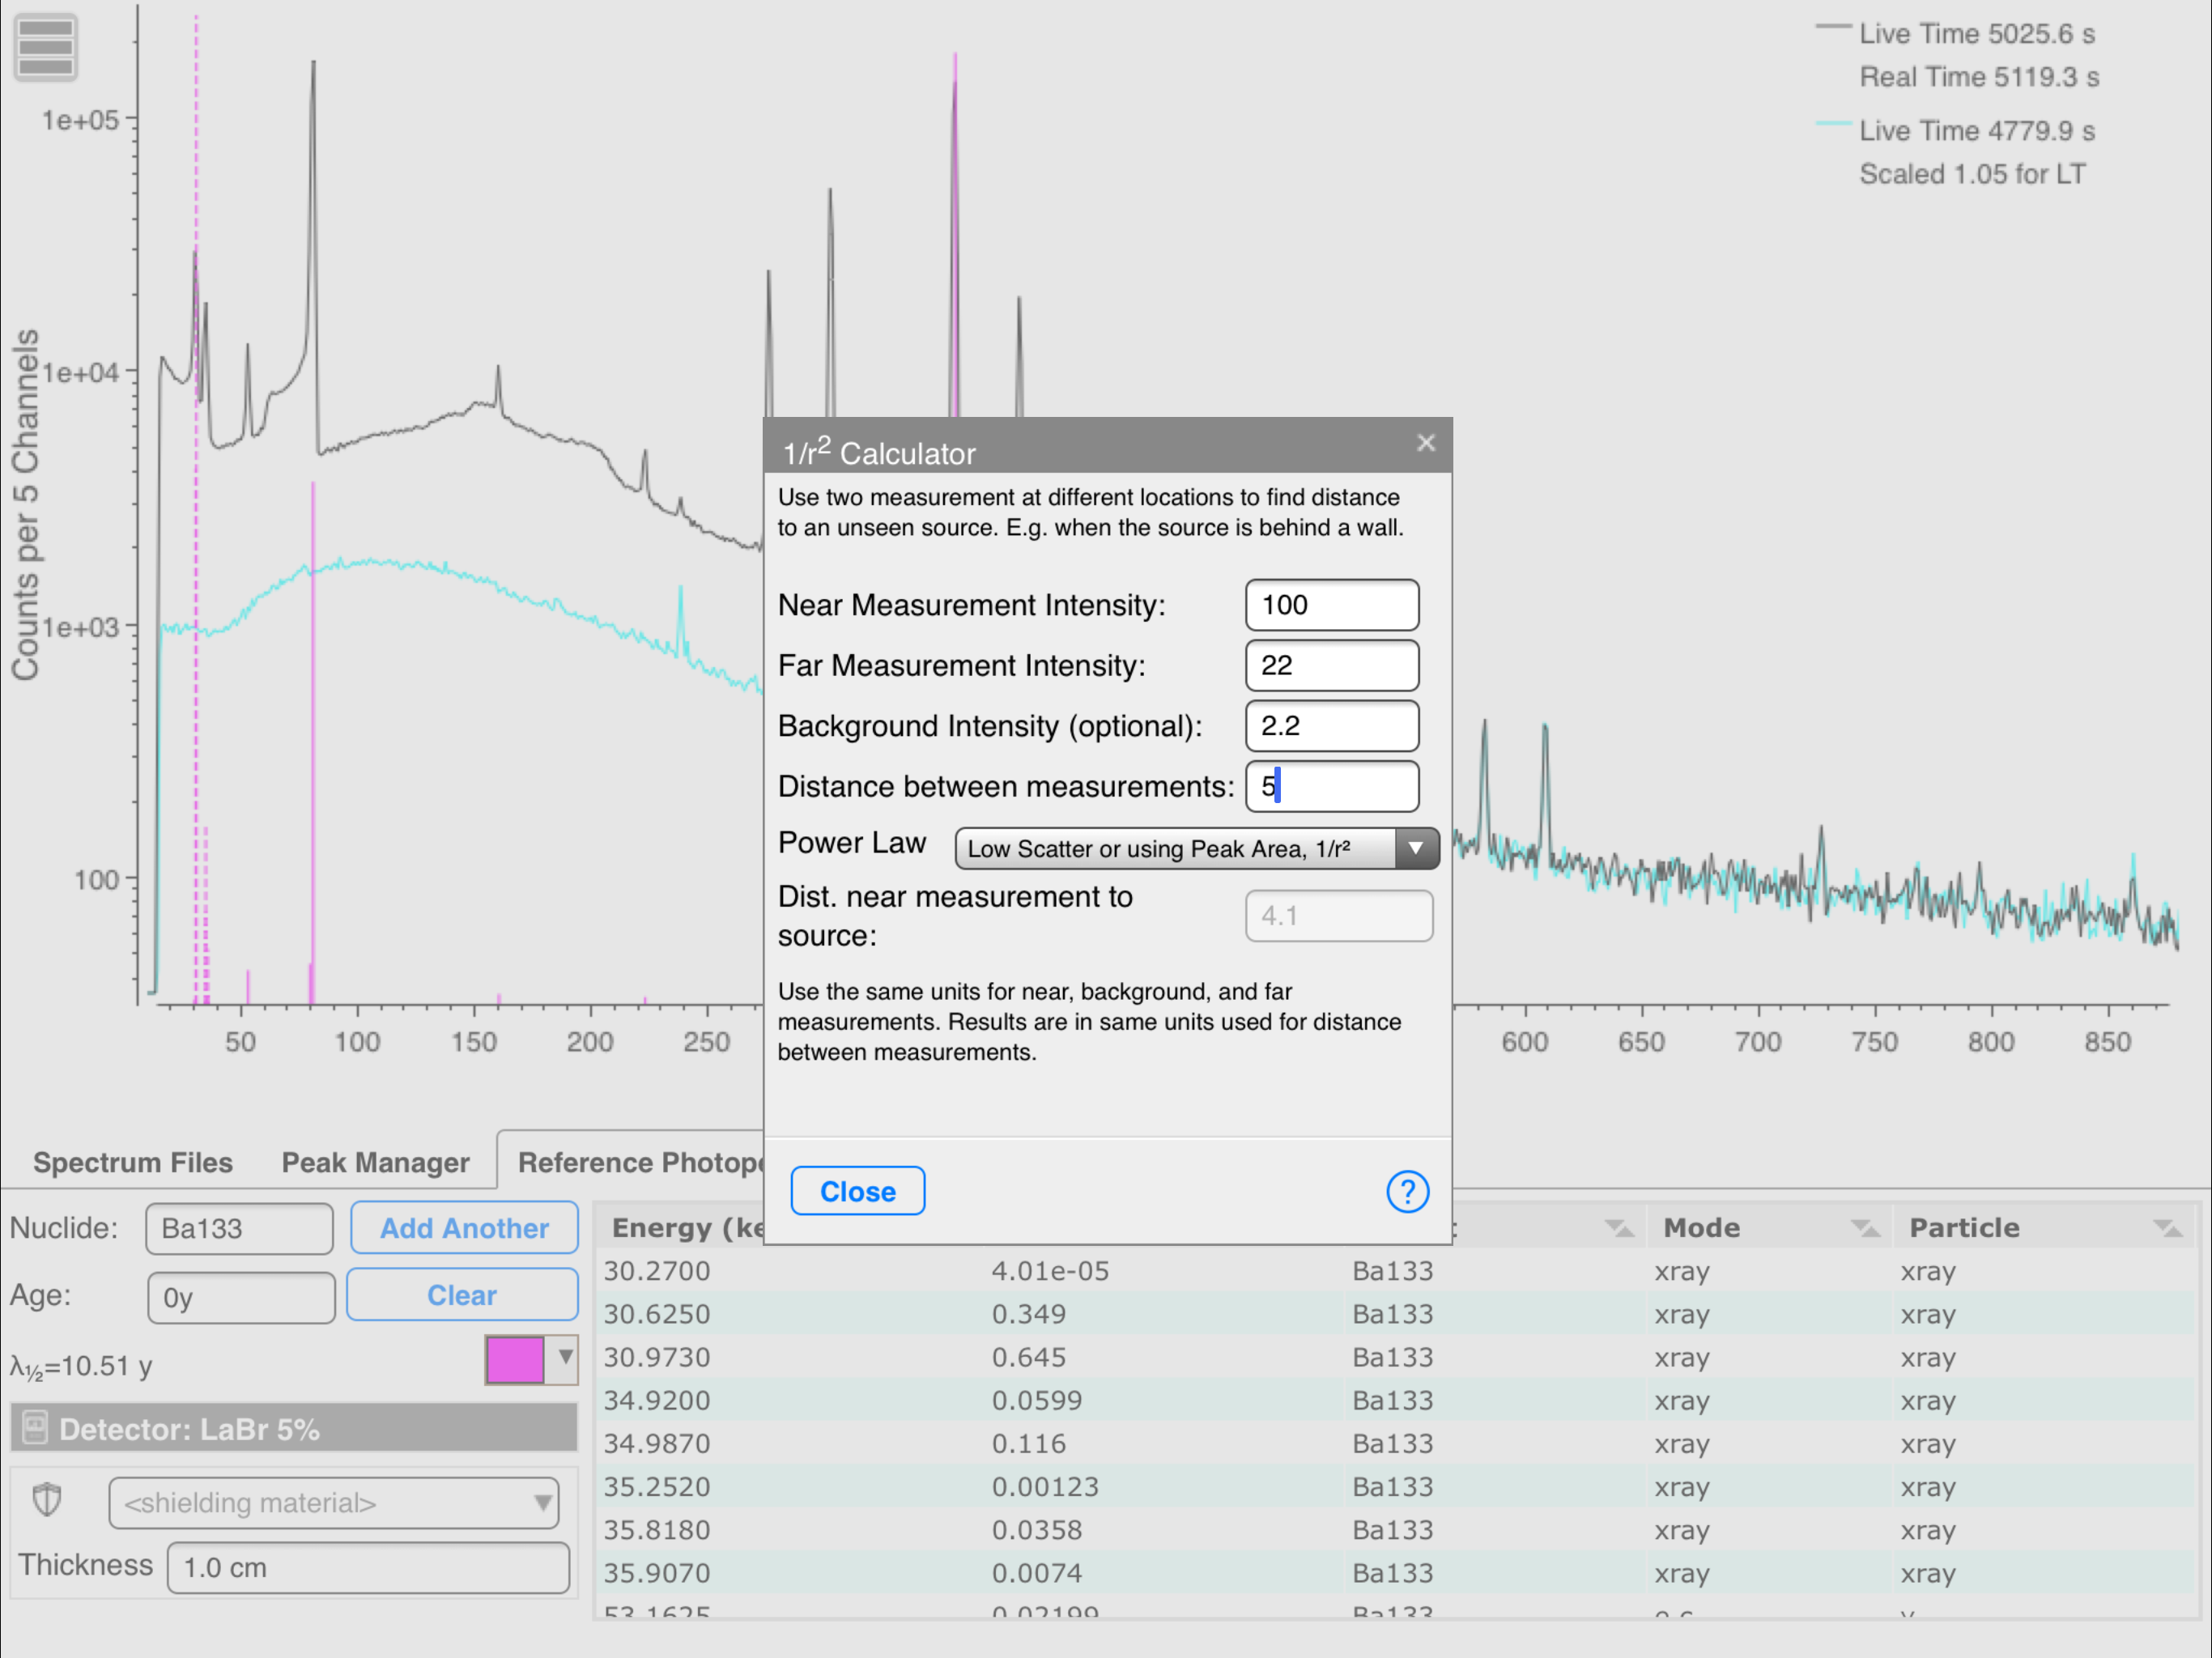Click the help question mark icon

[1407, 1191]
